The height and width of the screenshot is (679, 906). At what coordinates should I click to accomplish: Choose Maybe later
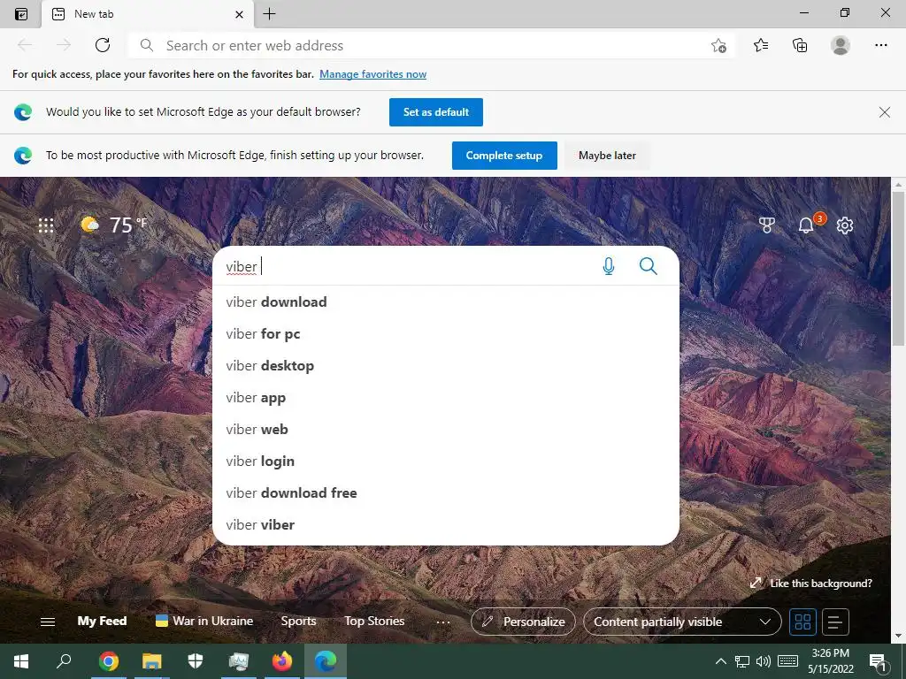(607, 156)
